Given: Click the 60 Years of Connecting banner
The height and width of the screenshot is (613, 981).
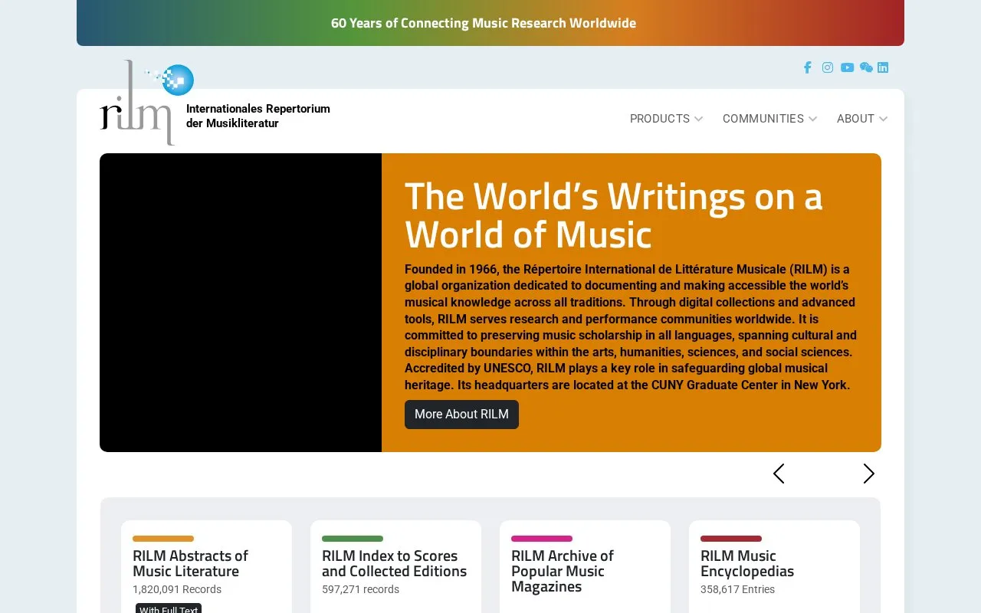Looking at the screenshot, I should [490, 23].
